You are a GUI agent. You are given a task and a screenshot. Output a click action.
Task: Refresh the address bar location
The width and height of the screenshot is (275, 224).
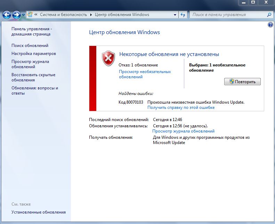point(183,15)
